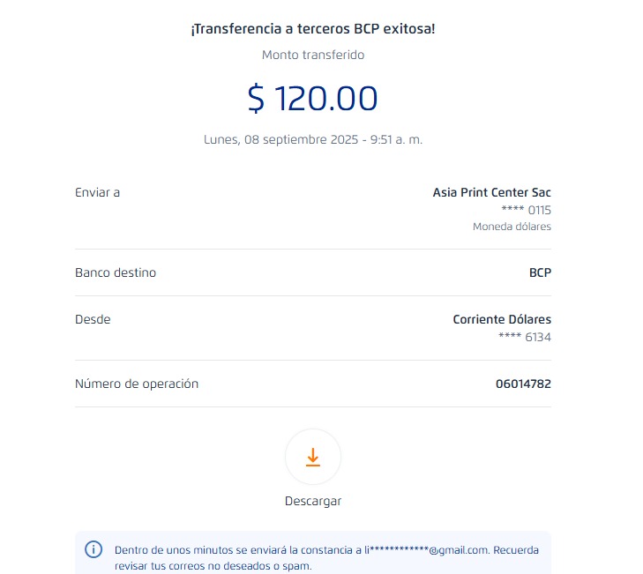This screenshot has height=574, width=643.
Task: Select the operation number 06014782
Action: [523, 384]
